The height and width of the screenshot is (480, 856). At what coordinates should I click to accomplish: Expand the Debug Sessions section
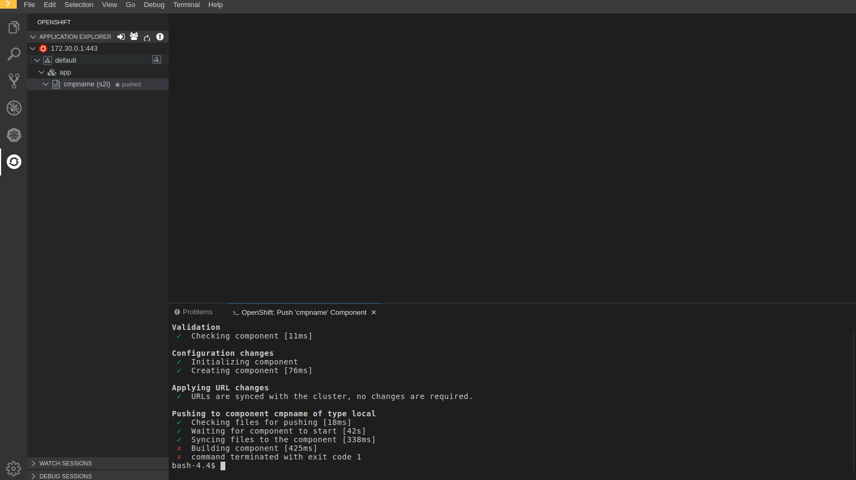pos(34,476)
